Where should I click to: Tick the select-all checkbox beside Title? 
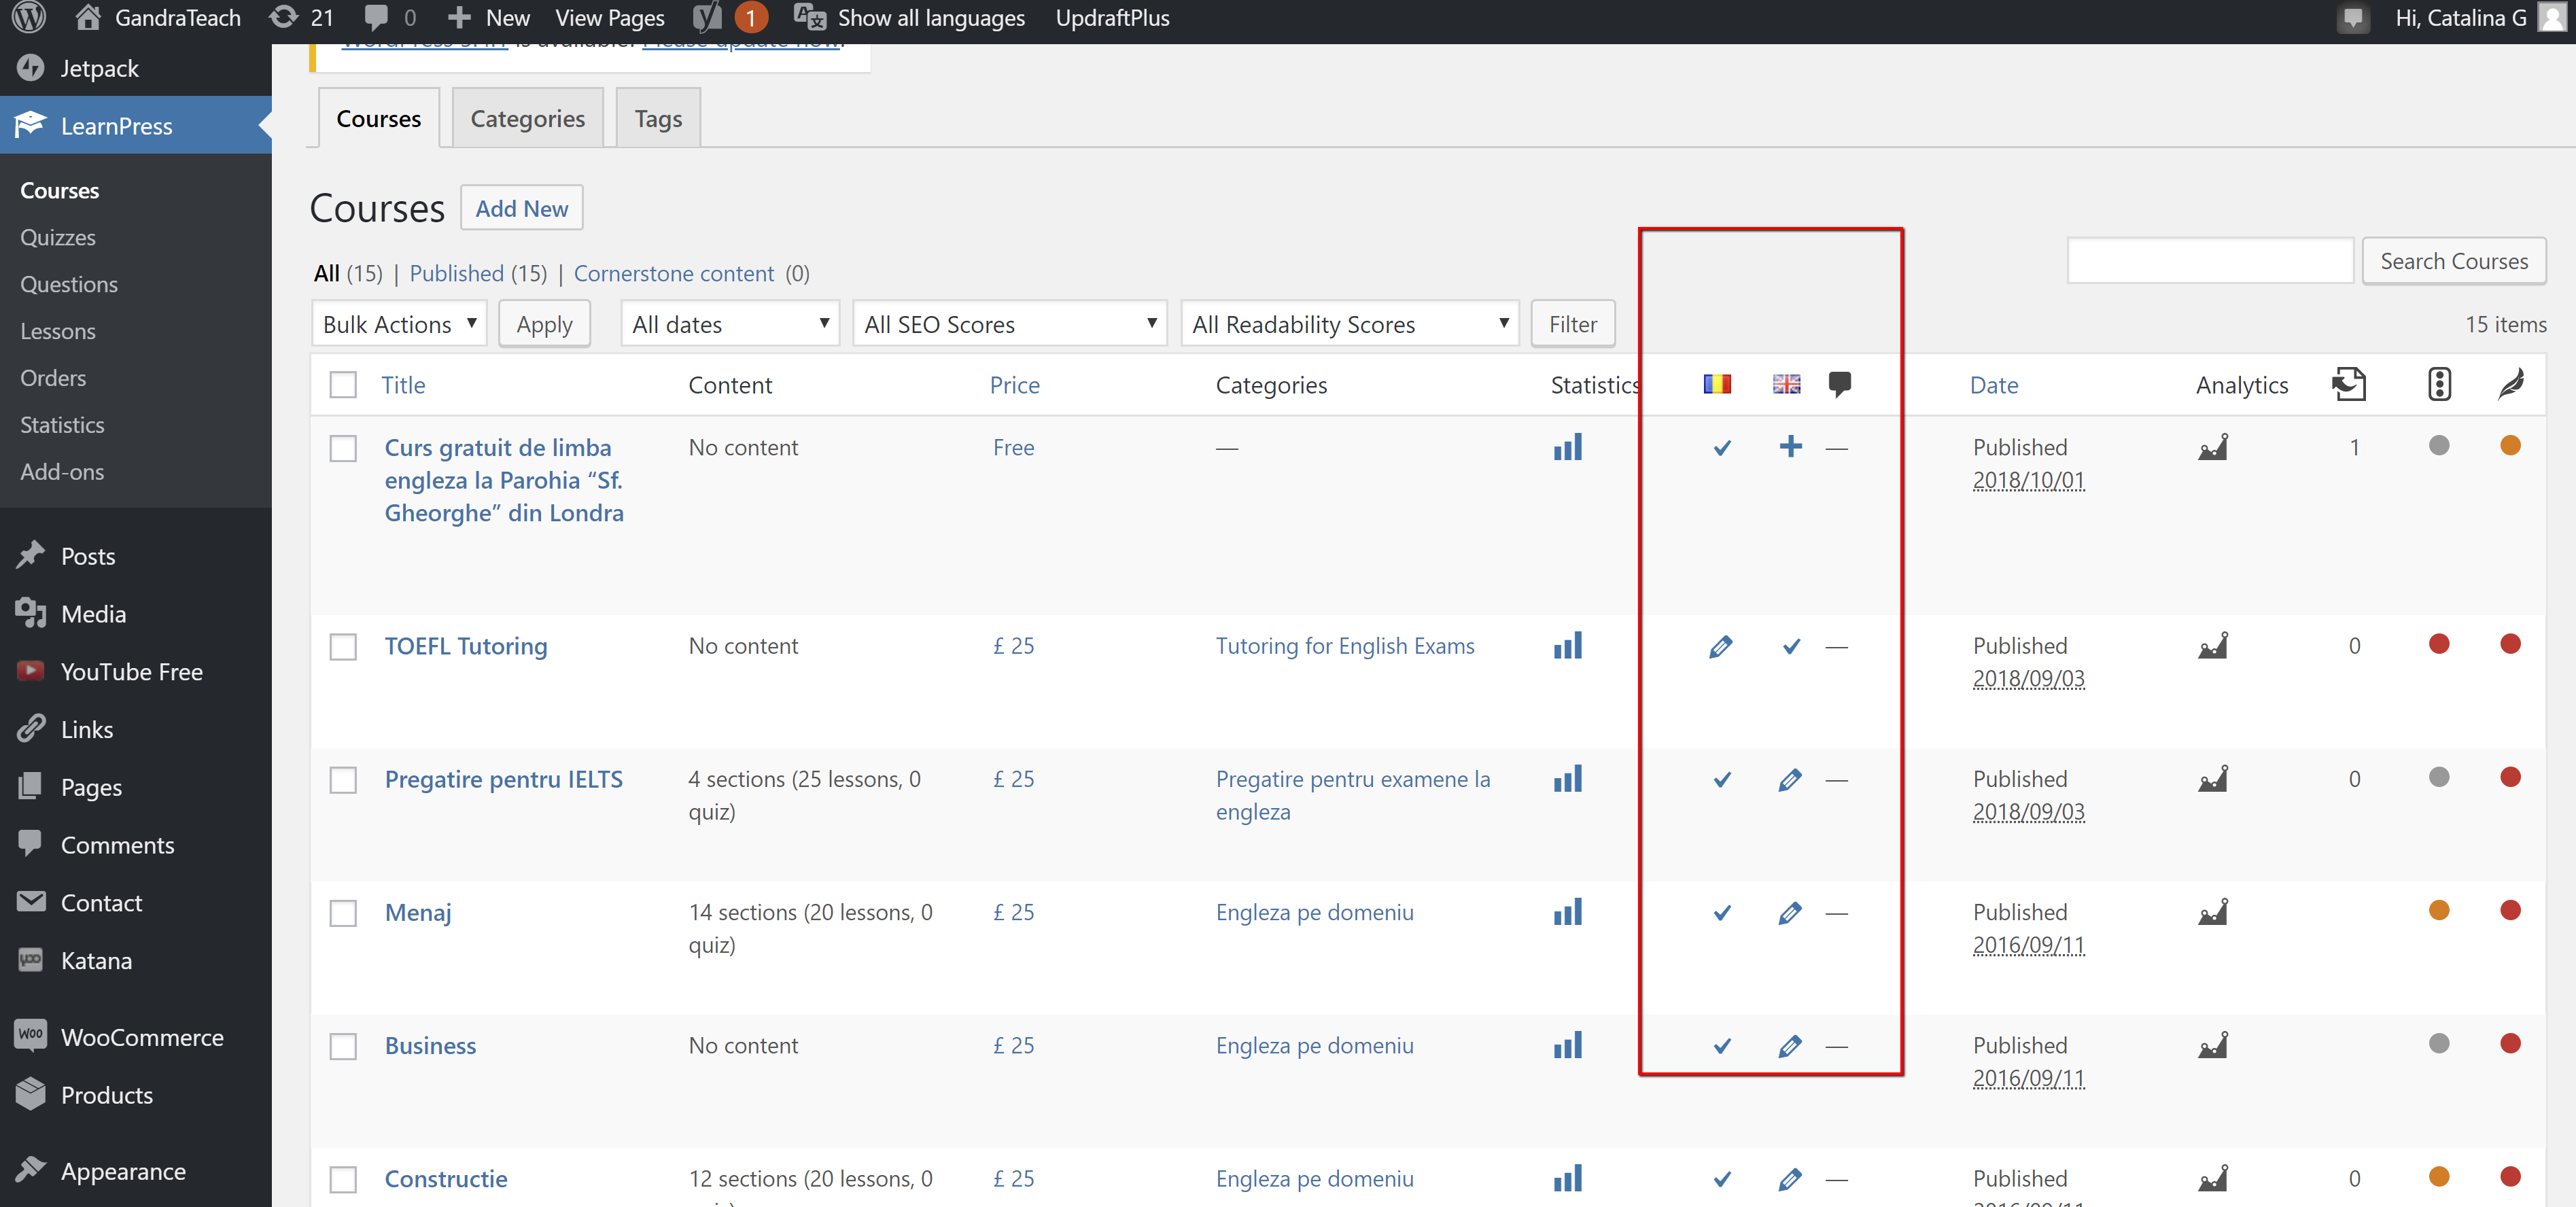point(343,385)
